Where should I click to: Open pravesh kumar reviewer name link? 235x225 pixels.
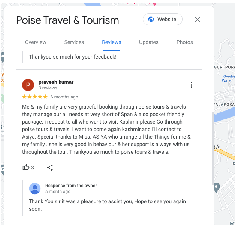pos(56,82)
